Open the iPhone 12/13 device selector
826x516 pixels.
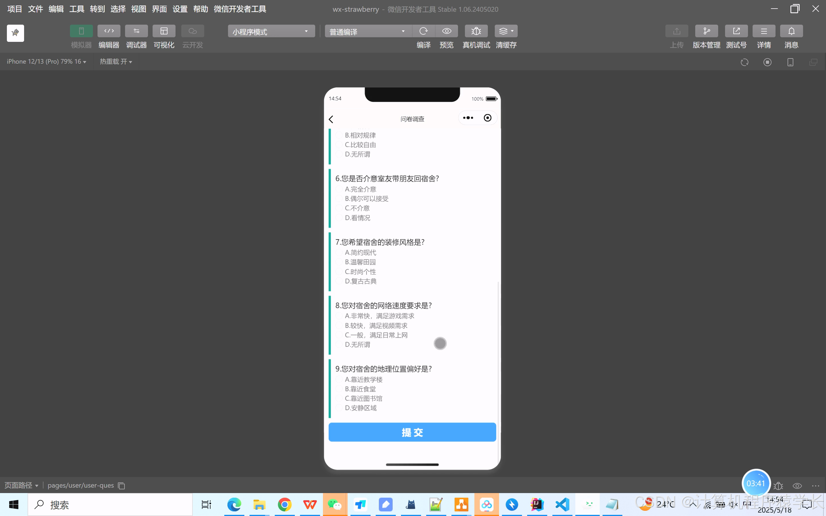[x=46, y=61]
